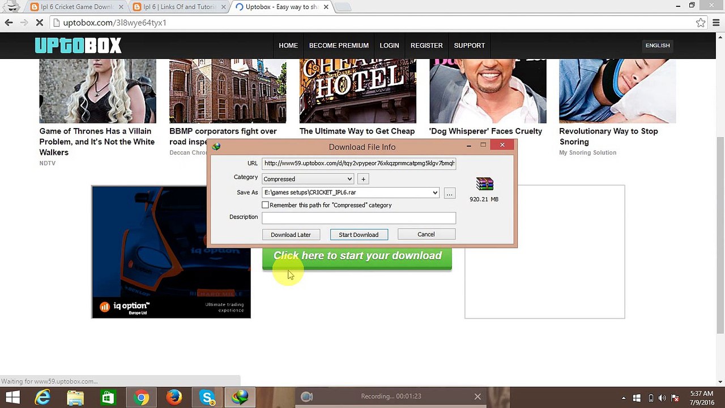Click the iq option trading ad banner
This screenshot has width=725, height=408.
[x=171, y=252]
